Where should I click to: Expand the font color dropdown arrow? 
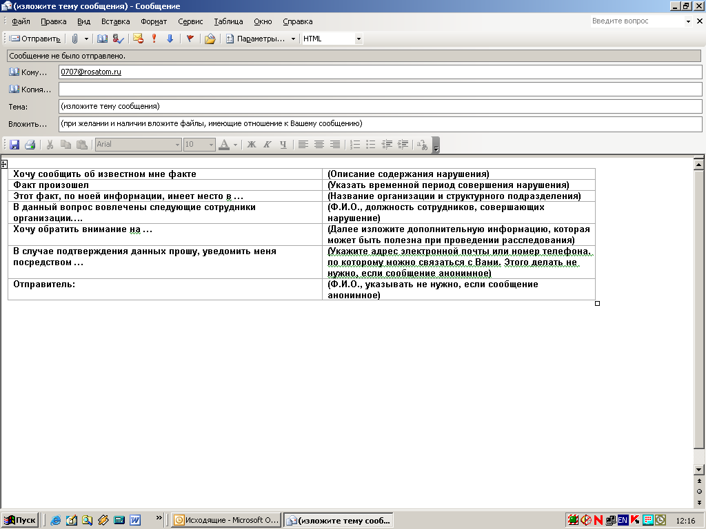(x=235, y=145)
